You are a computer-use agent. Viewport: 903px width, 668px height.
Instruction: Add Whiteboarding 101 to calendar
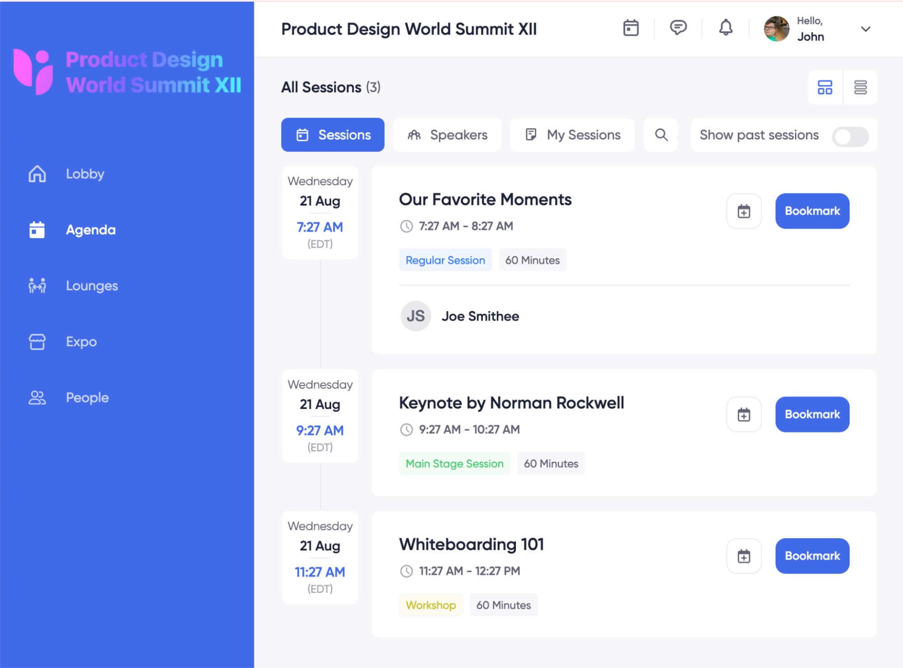tap(744, 556)
